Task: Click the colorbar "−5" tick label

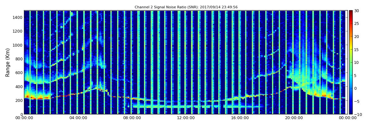Action: tap(357, 101)
